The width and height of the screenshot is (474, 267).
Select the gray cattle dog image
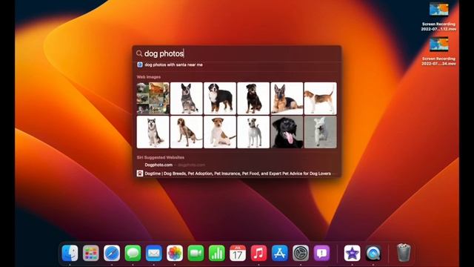[187, 99]
